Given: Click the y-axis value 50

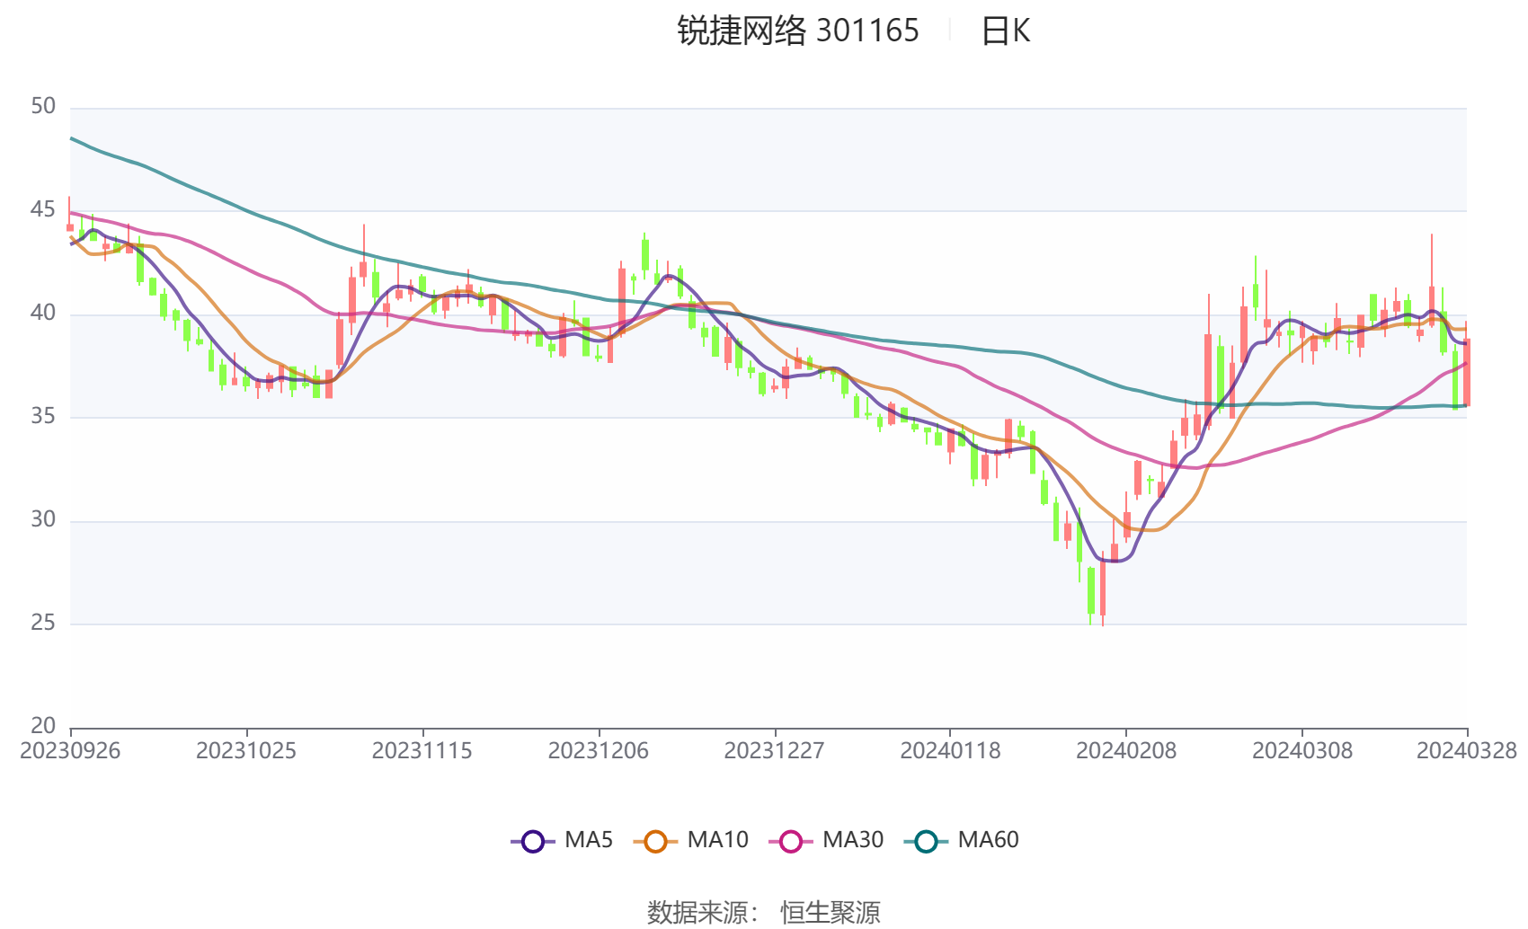Looking at the screenshot, I should tap(43, 107).
